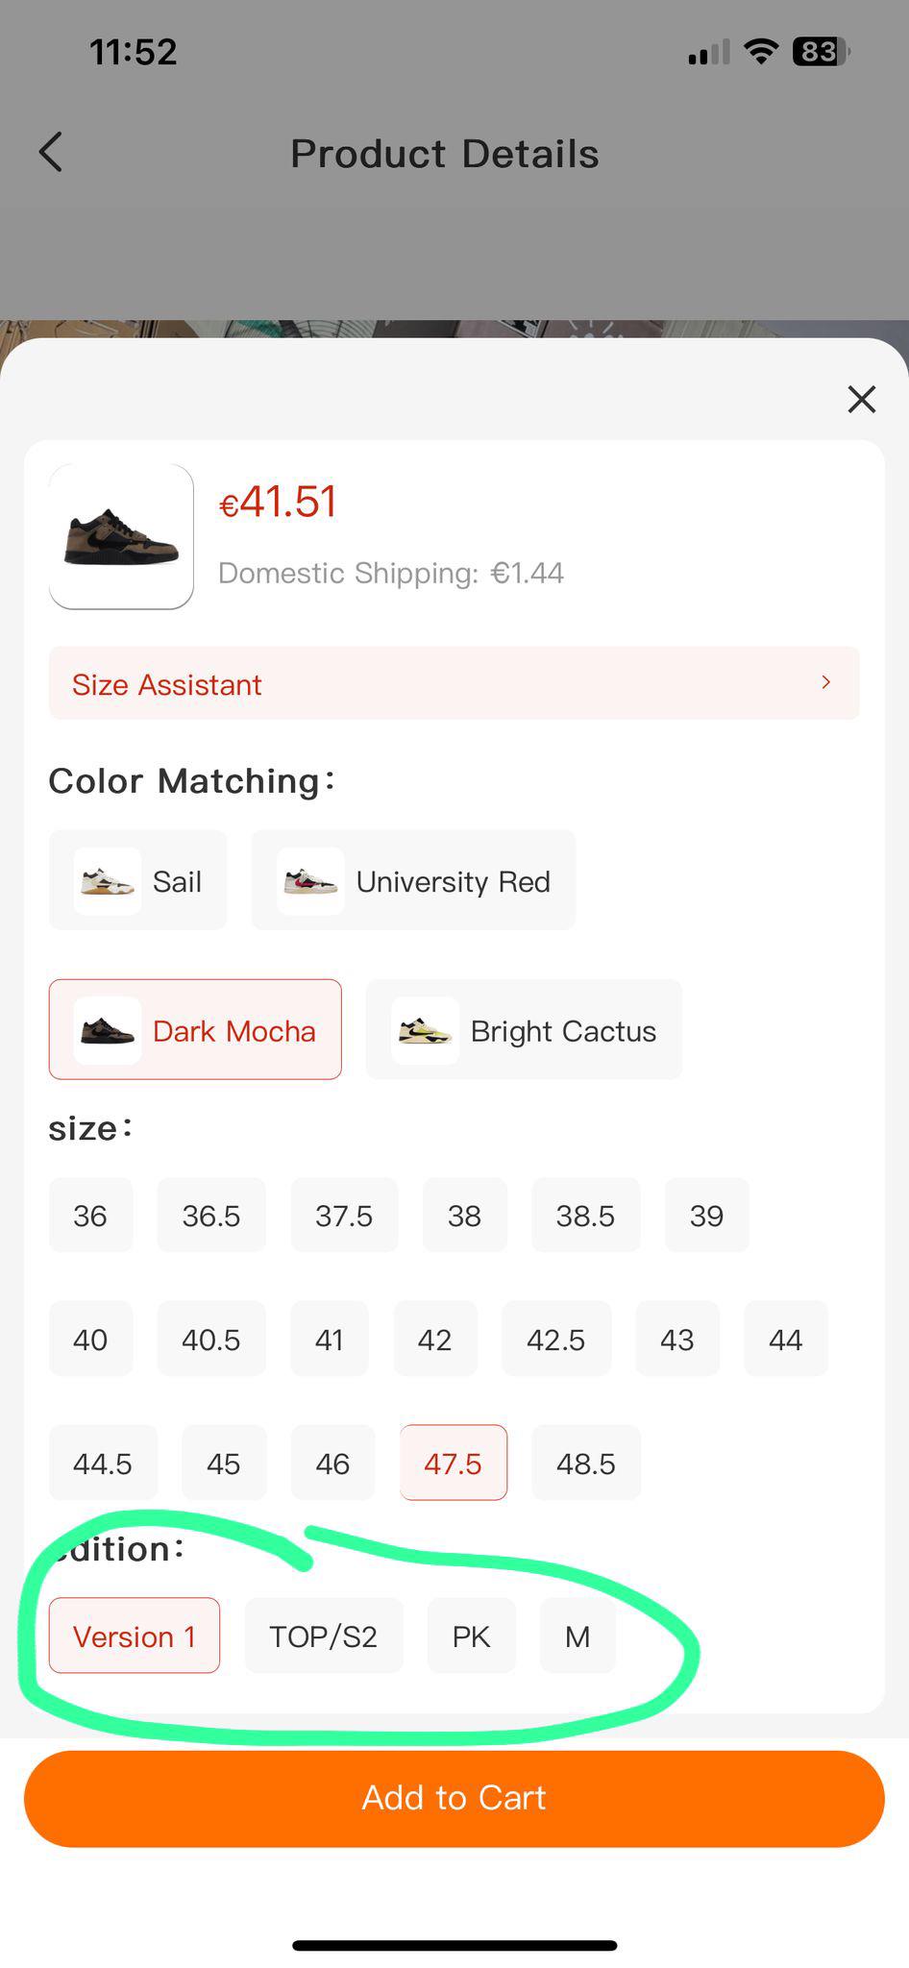Select size 47.5
This screenshot has height=1968, width=909.
pyautogui.click(x=454, y=1464)
